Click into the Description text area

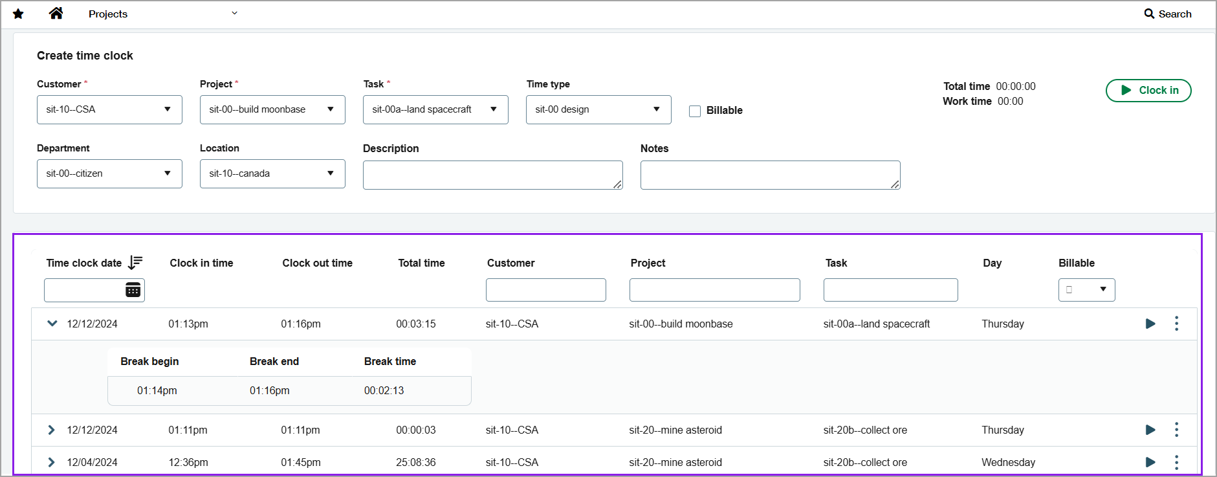tap(492, 175)
